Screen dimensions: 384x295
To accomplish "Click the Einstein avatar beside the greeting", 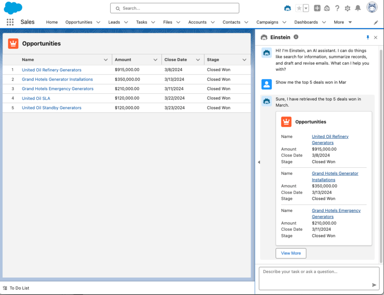I will [x=267, y=53].
